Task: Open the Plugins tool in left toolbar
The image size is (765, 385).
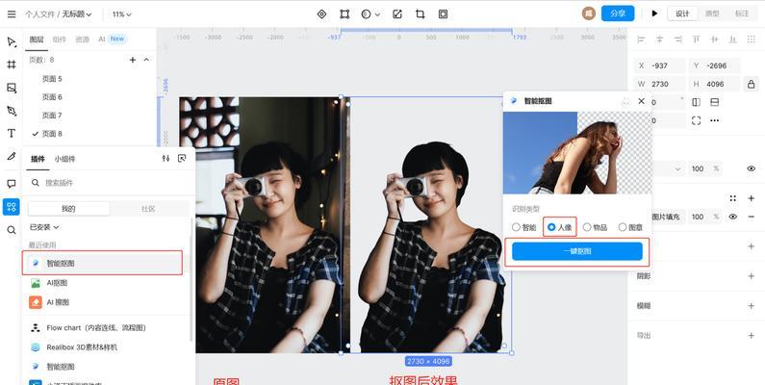Action: 12,206
